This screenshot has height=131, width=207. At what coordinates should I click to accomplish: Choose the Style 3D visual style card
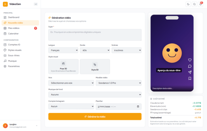95,66
